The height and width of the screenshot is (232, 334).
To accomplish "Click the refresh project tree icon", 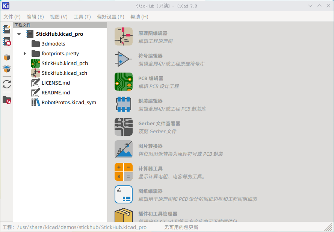I will click(x=7, y=84).
